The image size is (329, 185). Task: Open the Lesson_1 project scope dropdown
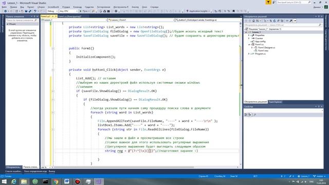74,20
